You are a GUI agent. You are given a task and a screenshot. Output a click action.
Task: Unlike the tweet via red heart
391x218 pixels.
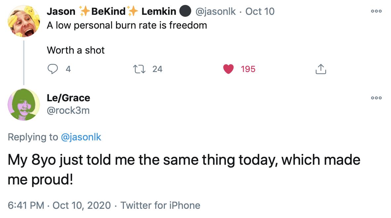click(x=228, y=69)
